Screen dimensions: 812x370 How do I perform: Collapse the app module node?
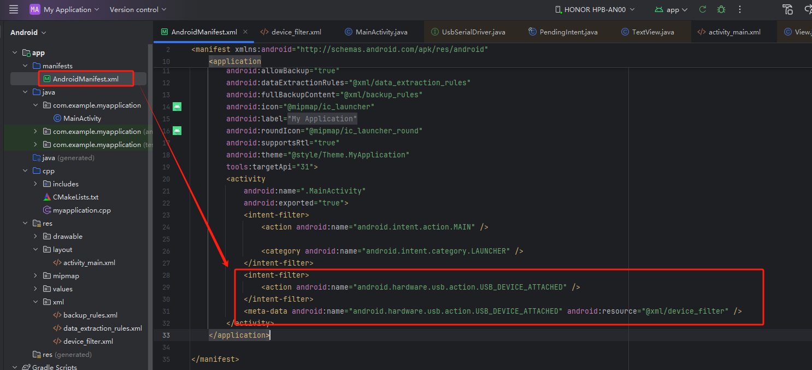15,52
